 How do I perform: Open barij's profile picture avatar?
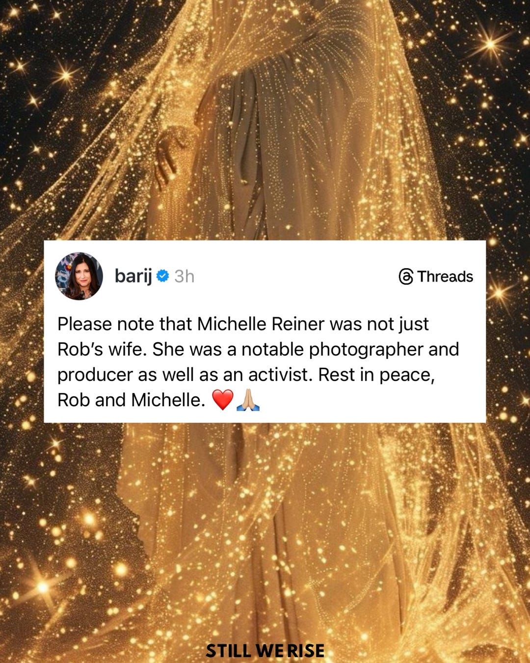[79, 276]
